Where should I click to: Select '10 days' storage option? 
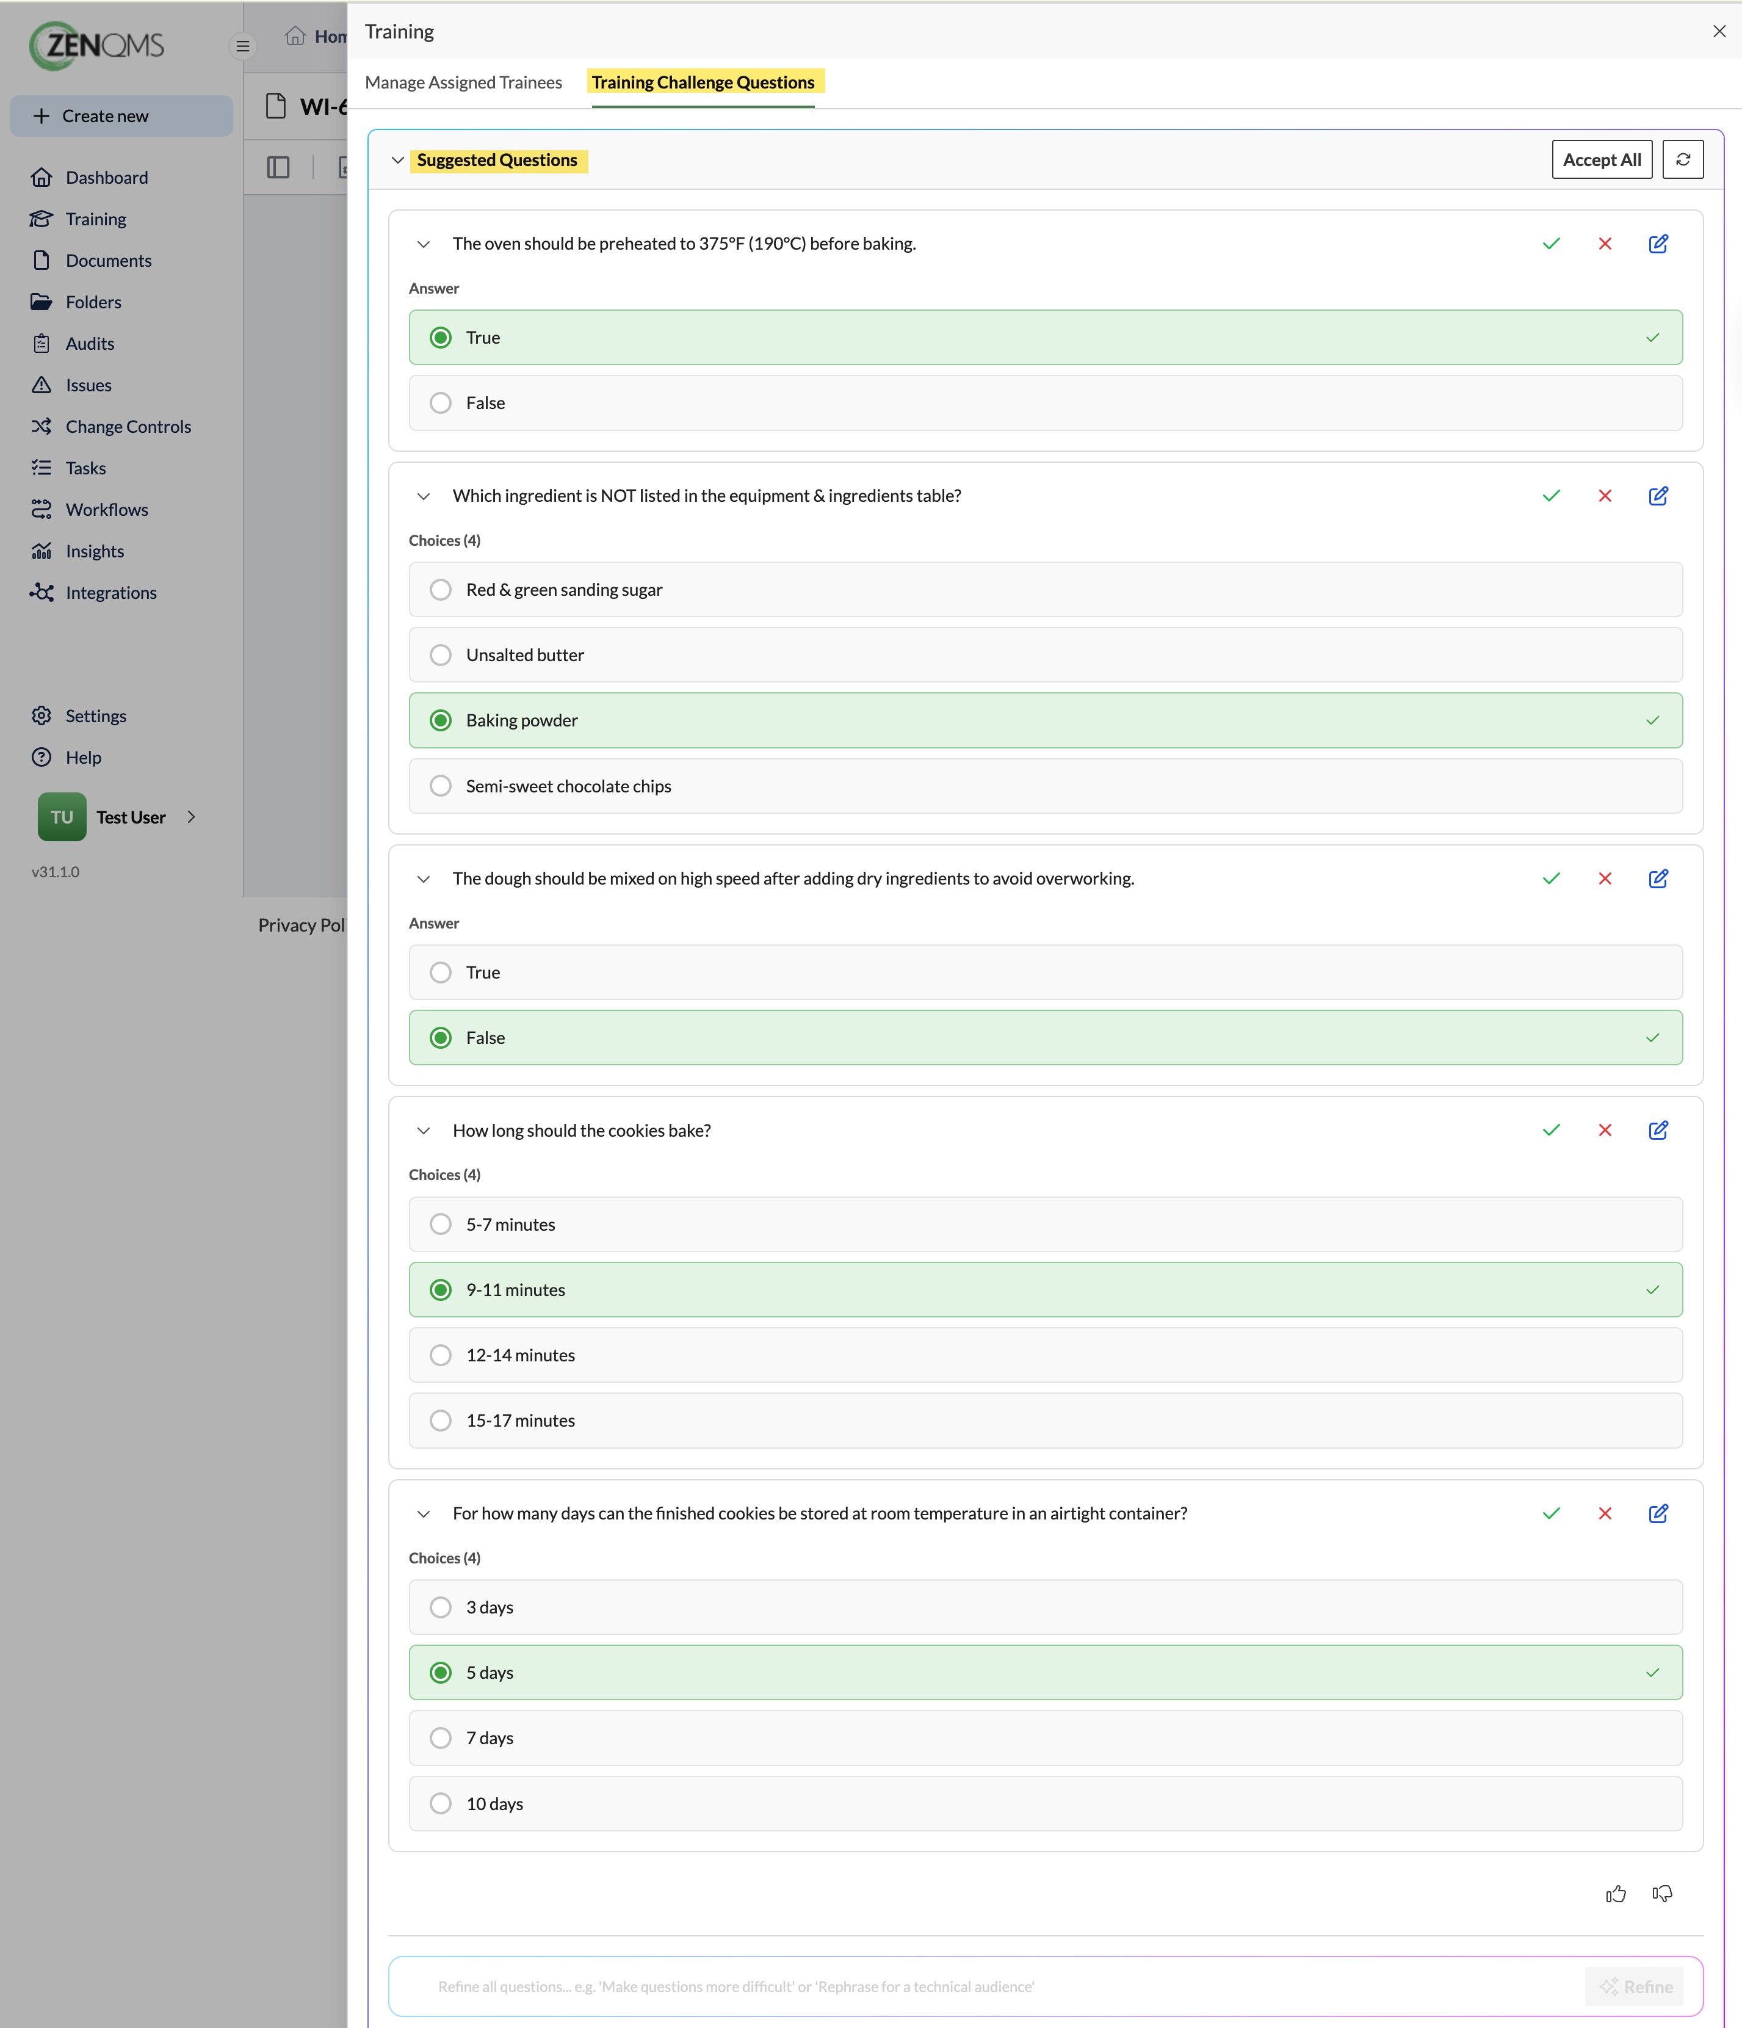click(x=1045, y=1804)
